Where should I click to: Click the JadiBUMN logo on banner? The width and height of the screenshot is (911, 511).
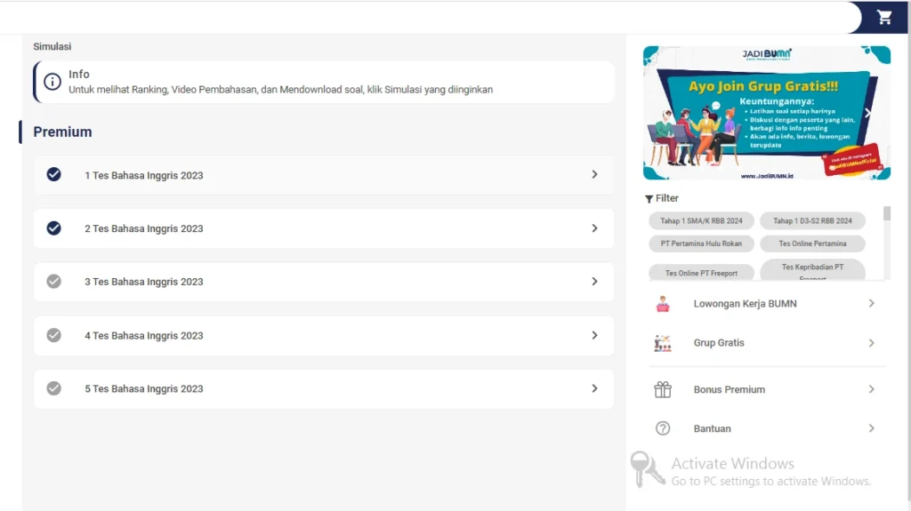click(766, 54)
